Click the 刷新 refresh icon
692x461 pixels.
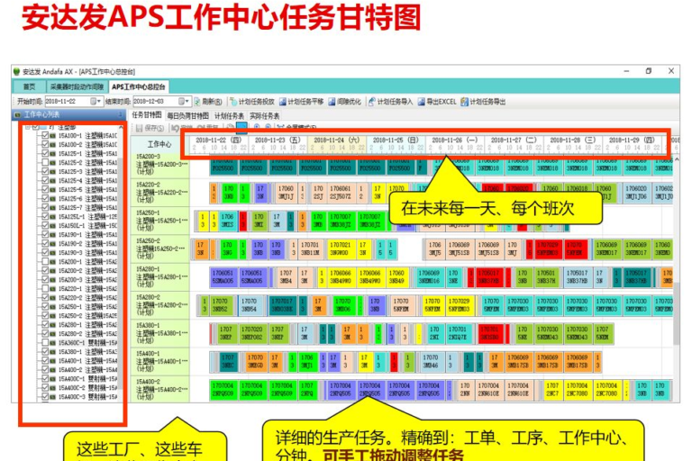(197, 102)
